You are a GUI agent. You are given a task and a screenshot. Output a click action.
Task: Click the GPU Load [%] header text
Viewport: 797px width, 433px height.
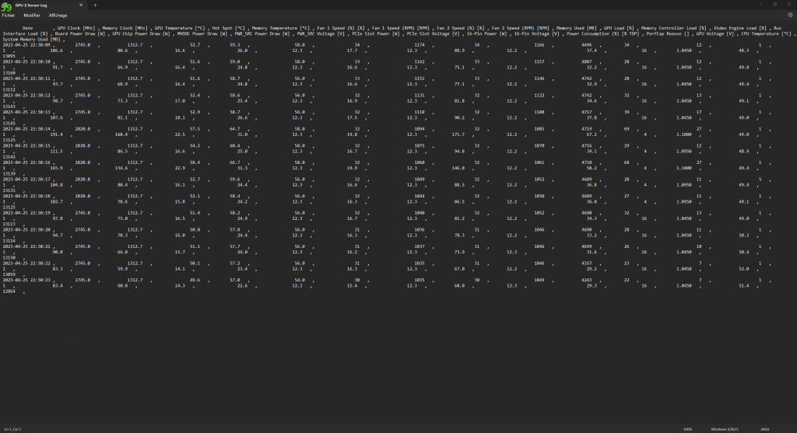[619, 29]
